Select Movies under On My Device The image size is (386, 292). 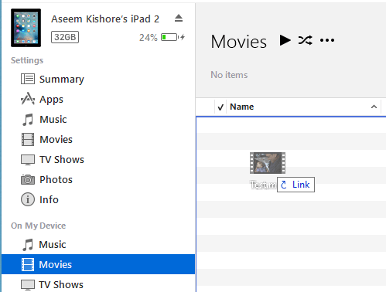click(x=98, y=264)
